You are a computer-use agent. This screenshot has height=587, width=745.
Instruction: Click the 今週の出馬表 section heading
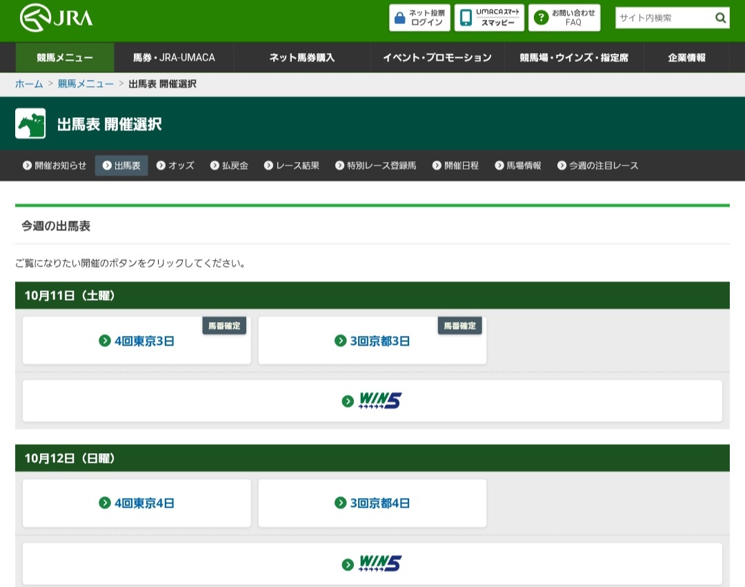point(56,226)
